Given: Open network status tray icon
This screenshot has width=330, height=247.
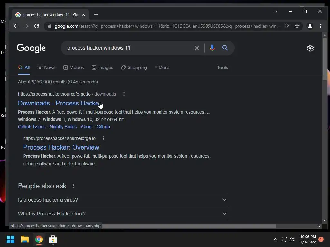Looking at the screenshot, I should coord(284,239).
